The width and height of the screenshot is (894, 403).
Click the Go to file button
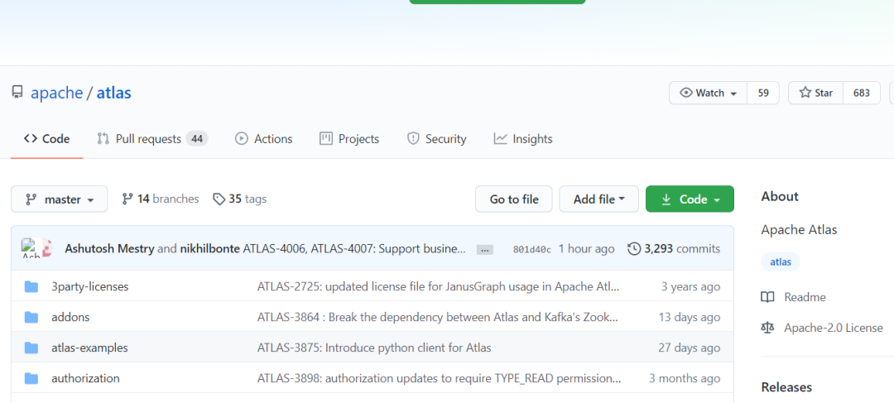(x=514, y=199)
